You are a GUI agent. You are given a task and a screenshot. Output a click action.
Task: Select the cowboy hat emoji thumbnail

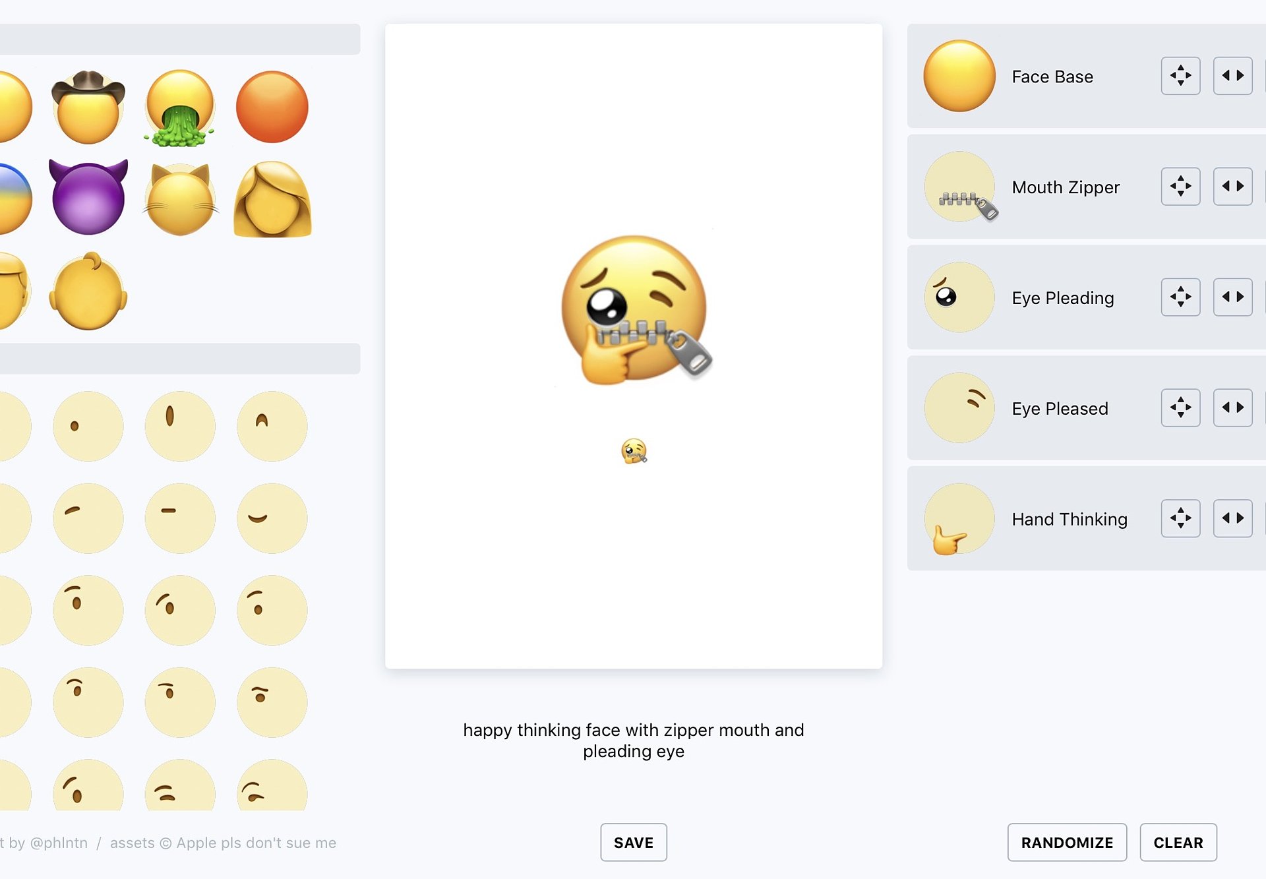[x=86, y=106]
